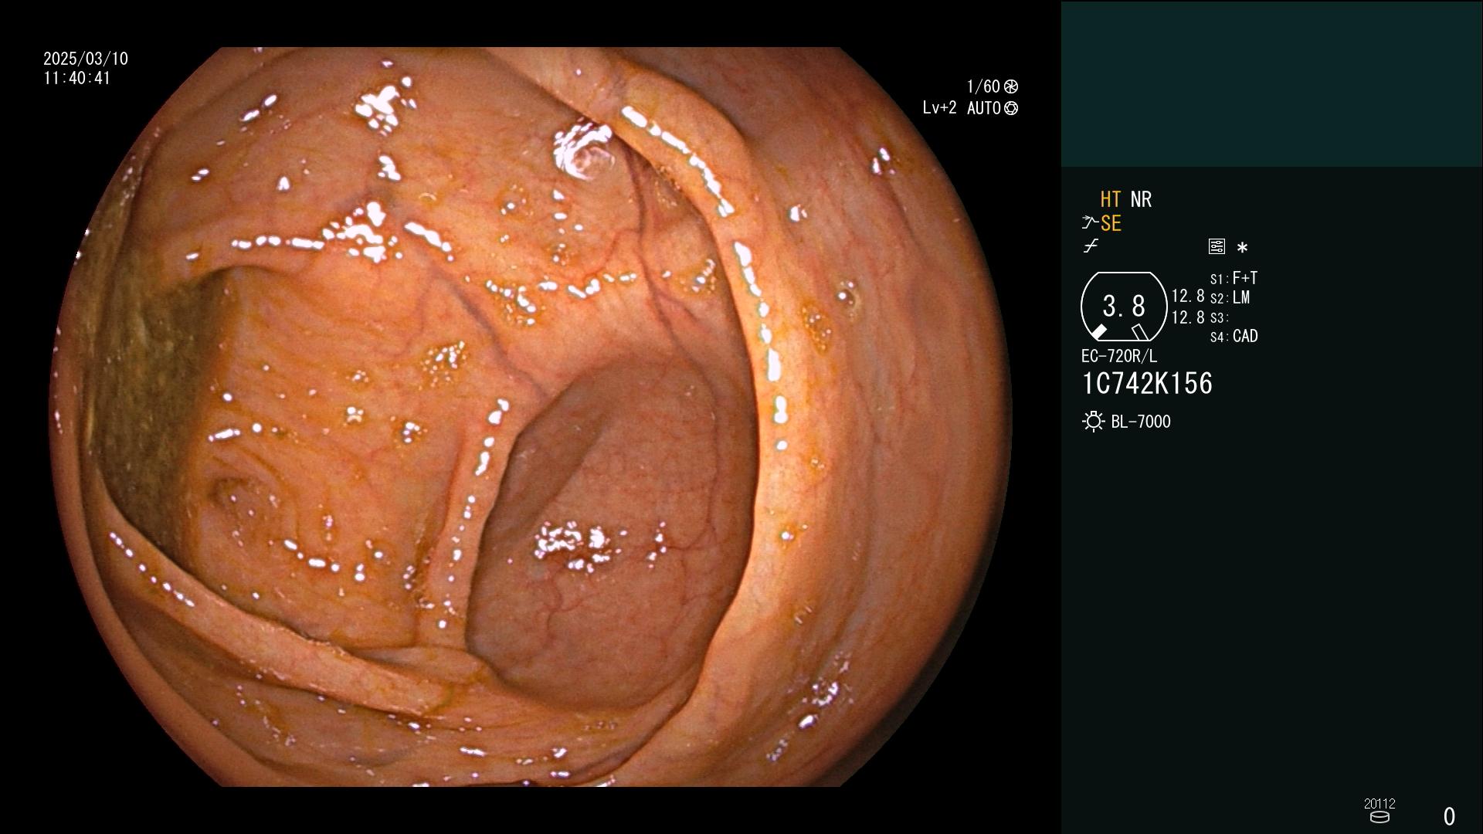Click the time 11:40:41

(77, 79)
